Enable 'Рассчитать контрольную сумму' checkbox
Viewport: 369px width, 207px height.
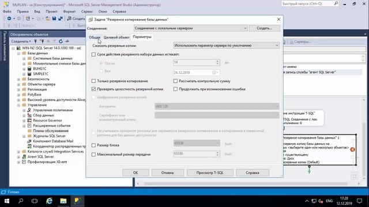(175, 81)
